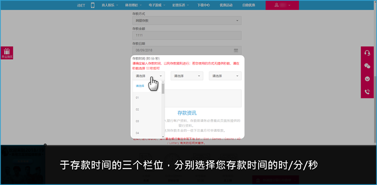Click the iBET logo in the top bar
This screenshot has width=377, height=185.
[x=81, y=5]
